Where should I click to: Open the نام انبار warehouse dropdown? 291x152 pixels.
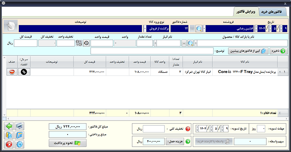[x=155, y=43]
